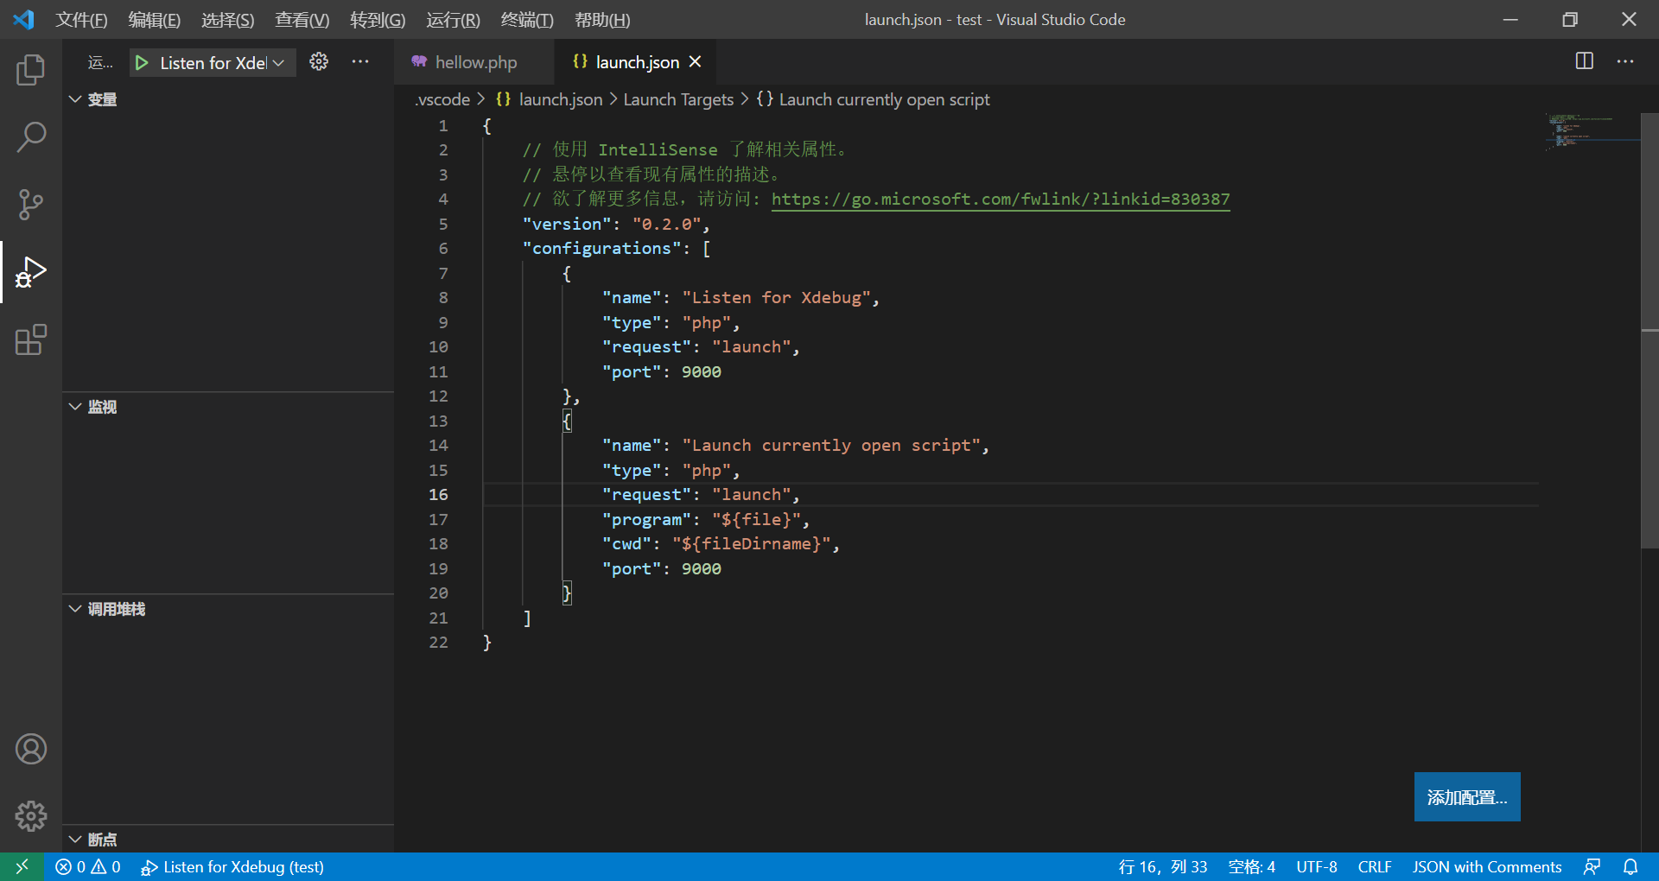The image size is (1659, 881).
Task: Switch to the hellow.php tab
Action: [474, 62]
